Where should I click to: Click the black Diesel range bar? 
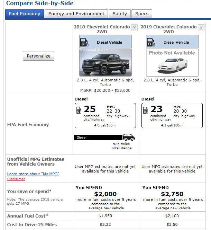coord(98,138)
